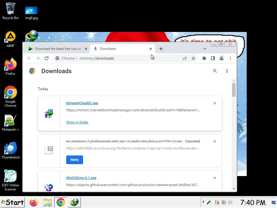This screenshot has height=208, width=277.
Task: Click the share page icon
Action: tap(184, 58)
